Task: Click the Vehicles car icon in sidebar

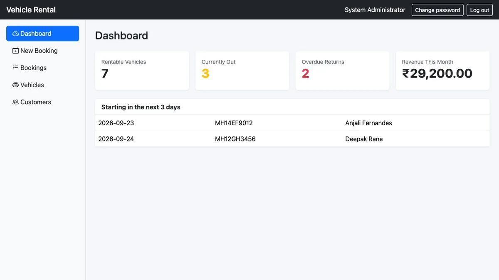Action: (15, 85)
